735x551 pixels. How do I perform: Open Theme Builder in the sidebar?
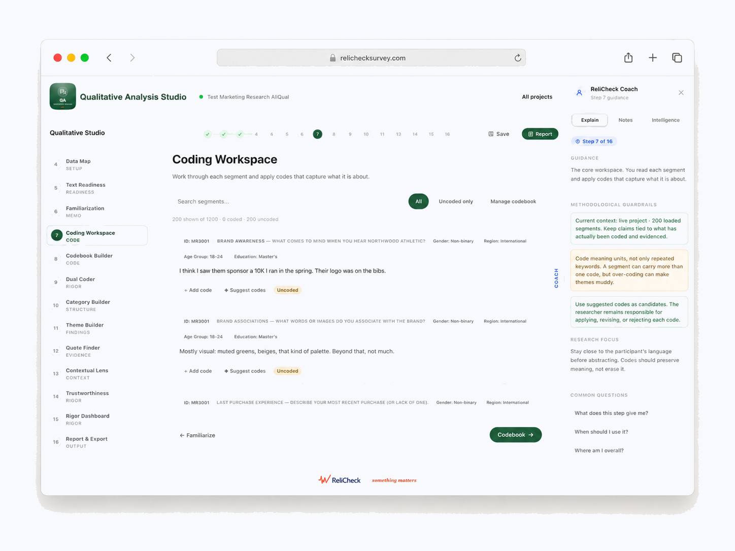point(97,328)
